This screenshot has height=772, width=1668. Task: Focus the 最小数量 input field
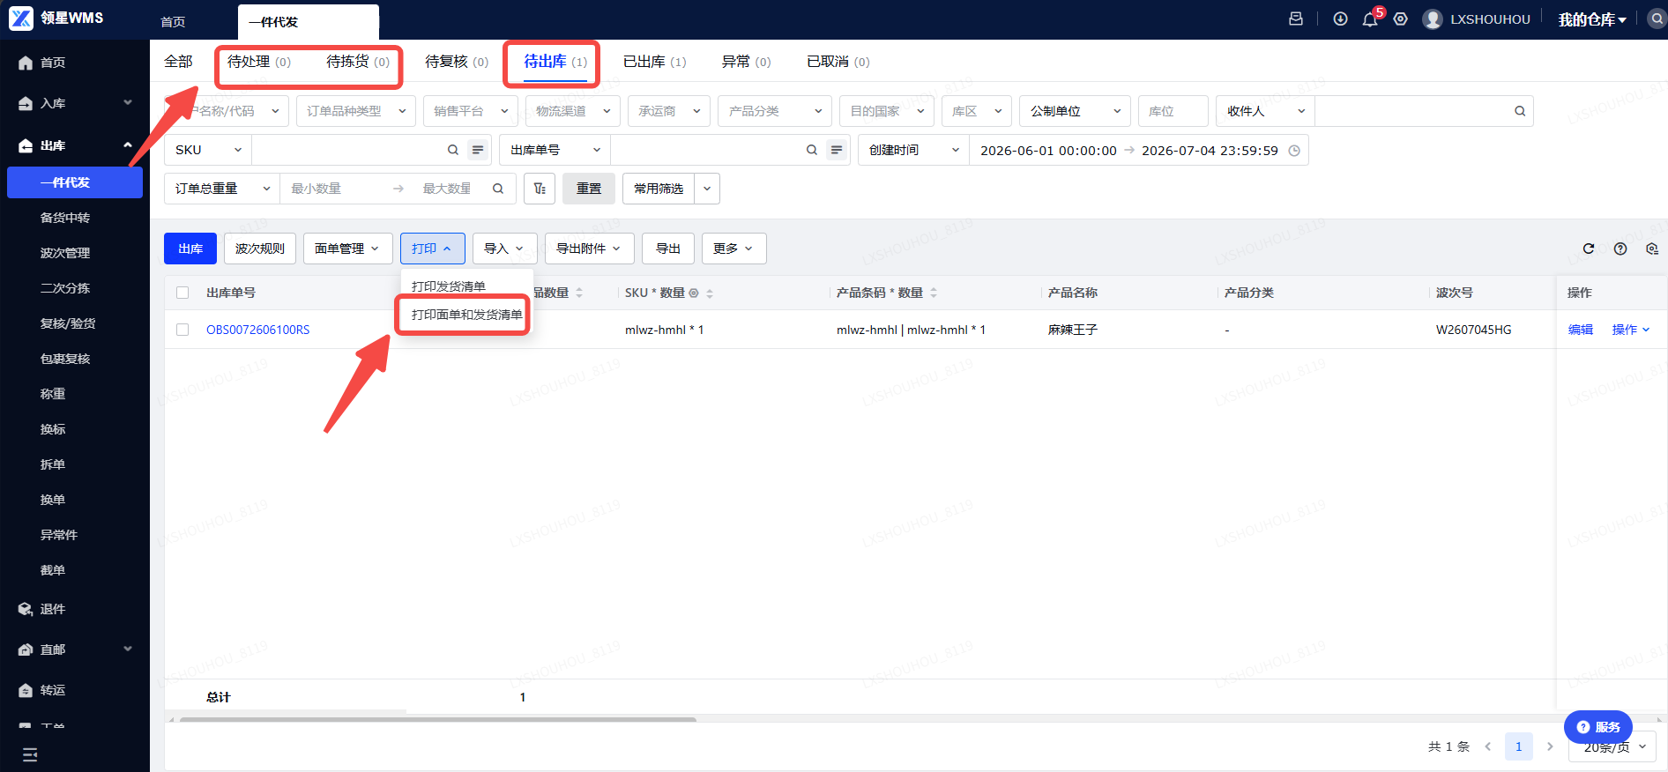[x=333, y=189]
